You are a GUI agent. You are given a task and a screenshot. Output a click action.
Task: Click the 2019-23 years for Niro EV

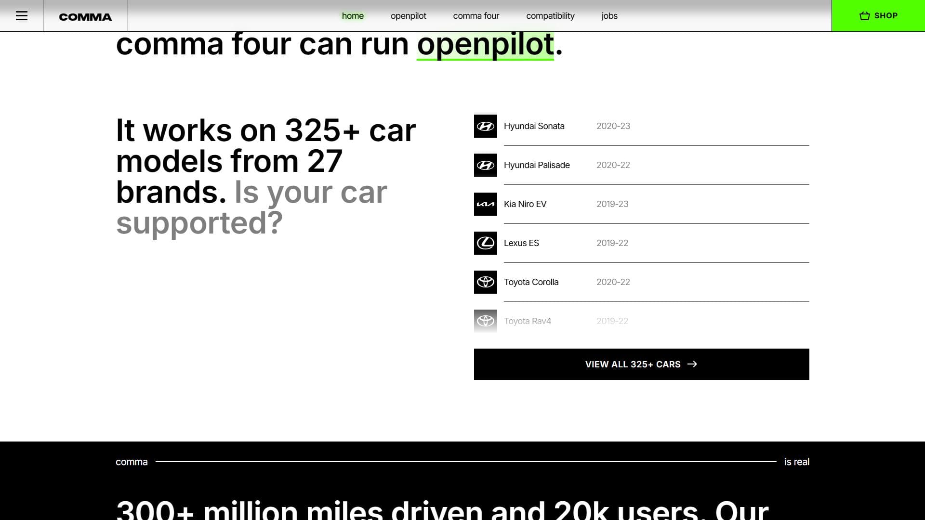point(612,204)
